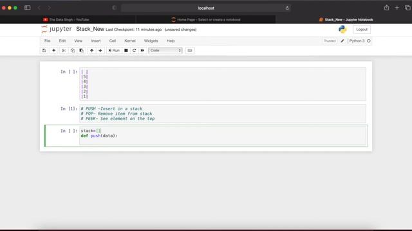Image resolution: width=412 pixels, height=231 pixels.
Task: Open the File menu
Action: click(x=47, y=41)
